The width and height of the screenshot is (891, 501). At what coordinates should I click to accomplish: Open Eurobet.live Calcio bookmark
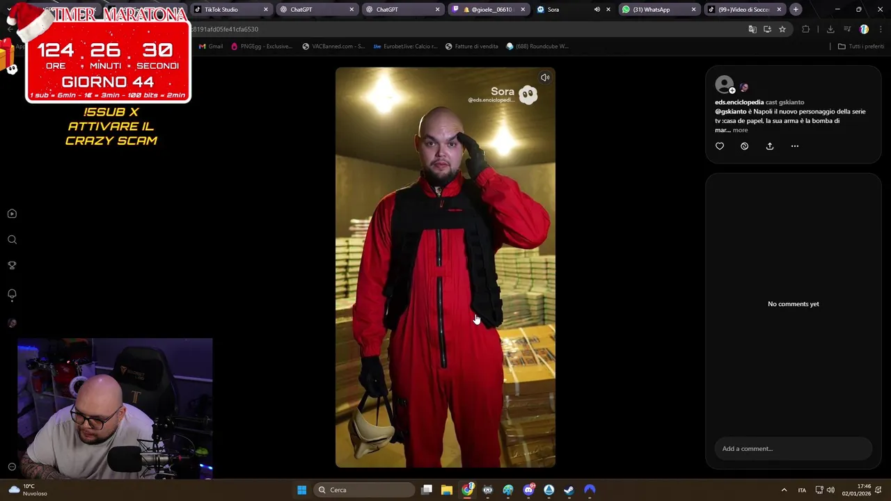[405, 47]
